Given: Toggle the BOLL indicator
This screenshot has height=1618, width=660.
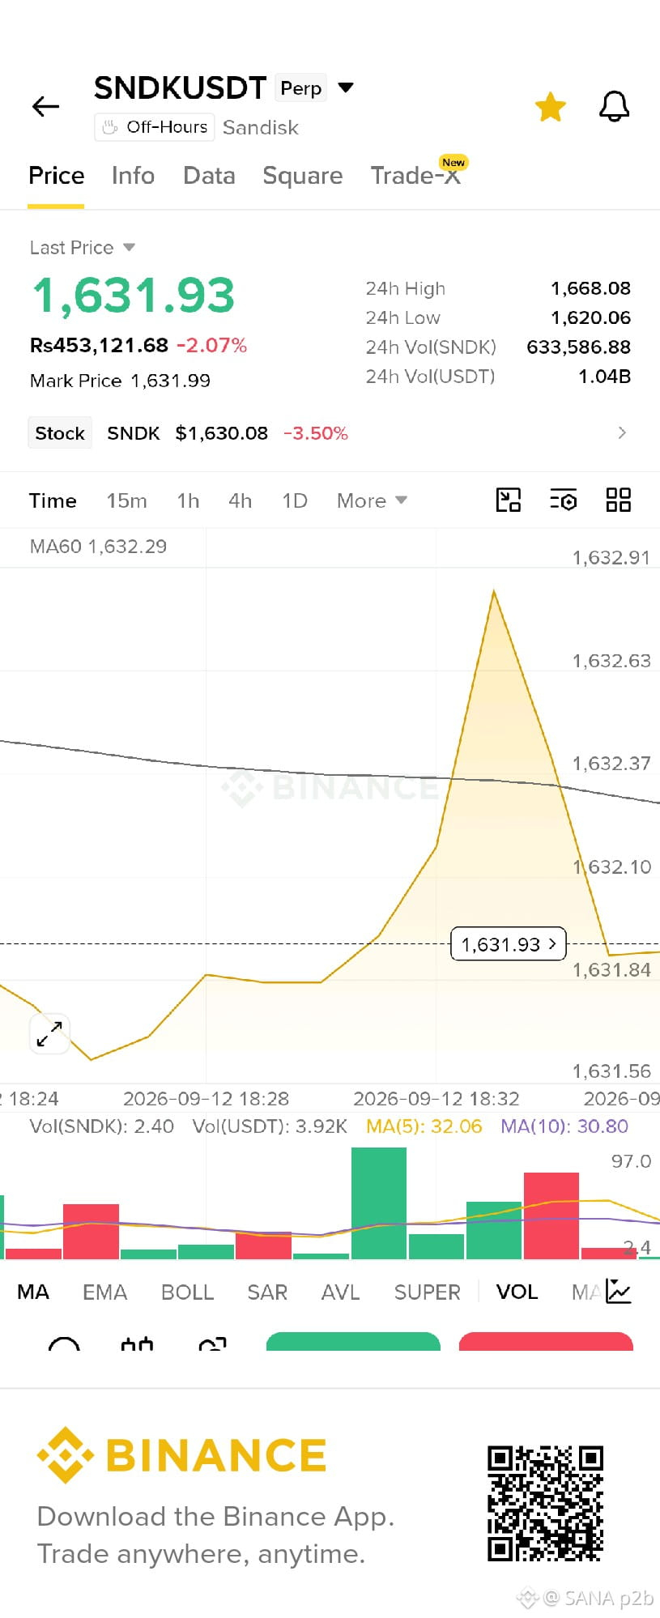Looking at the screenshot, I should coord(187,1292).
